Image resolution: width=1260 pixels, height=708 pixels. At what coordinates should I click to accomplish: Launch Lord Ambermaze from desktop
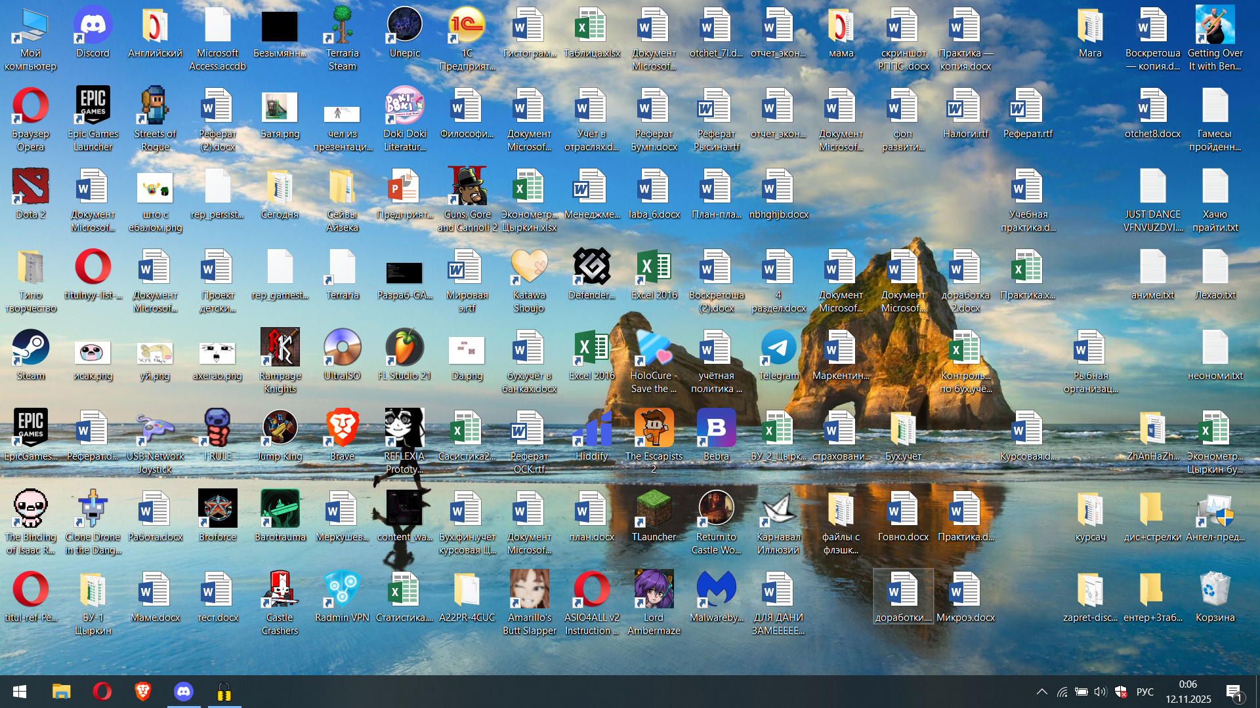tap(654, 604)
